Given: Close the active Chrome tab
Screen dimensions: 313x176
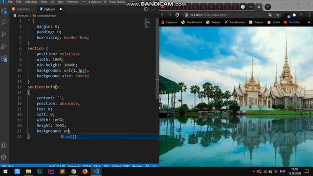Looking at the screenshot, I should (259, 7).
